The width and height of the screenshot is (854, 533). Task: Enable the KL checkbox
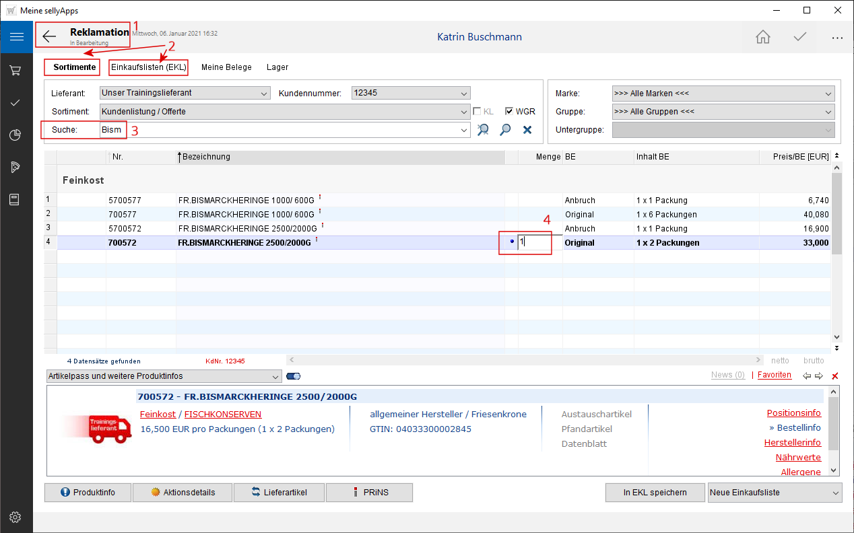[x=477, y=112]
